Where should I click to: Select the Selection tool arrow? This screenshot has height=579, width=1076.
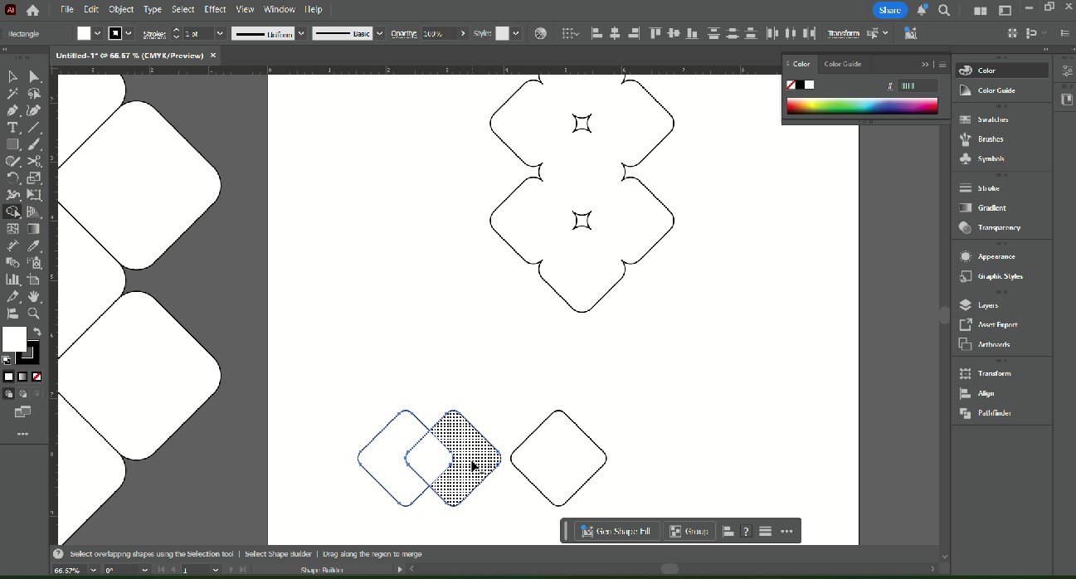click(x=12, y=76)
